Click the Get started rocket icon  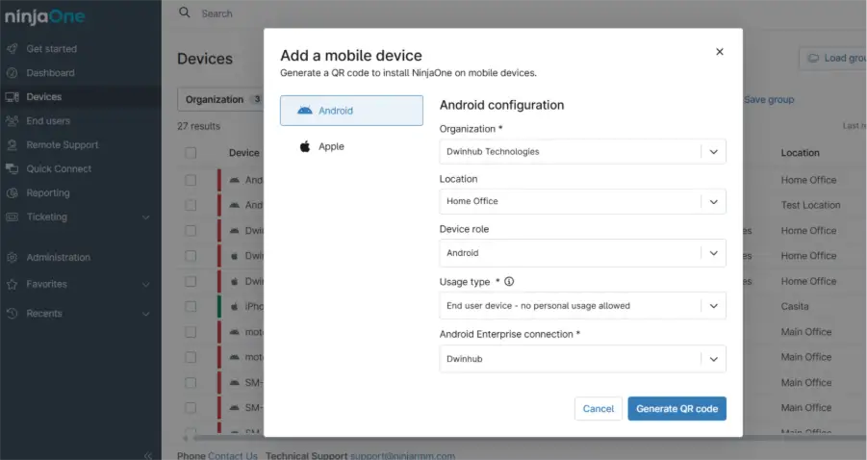click(13, 49)
